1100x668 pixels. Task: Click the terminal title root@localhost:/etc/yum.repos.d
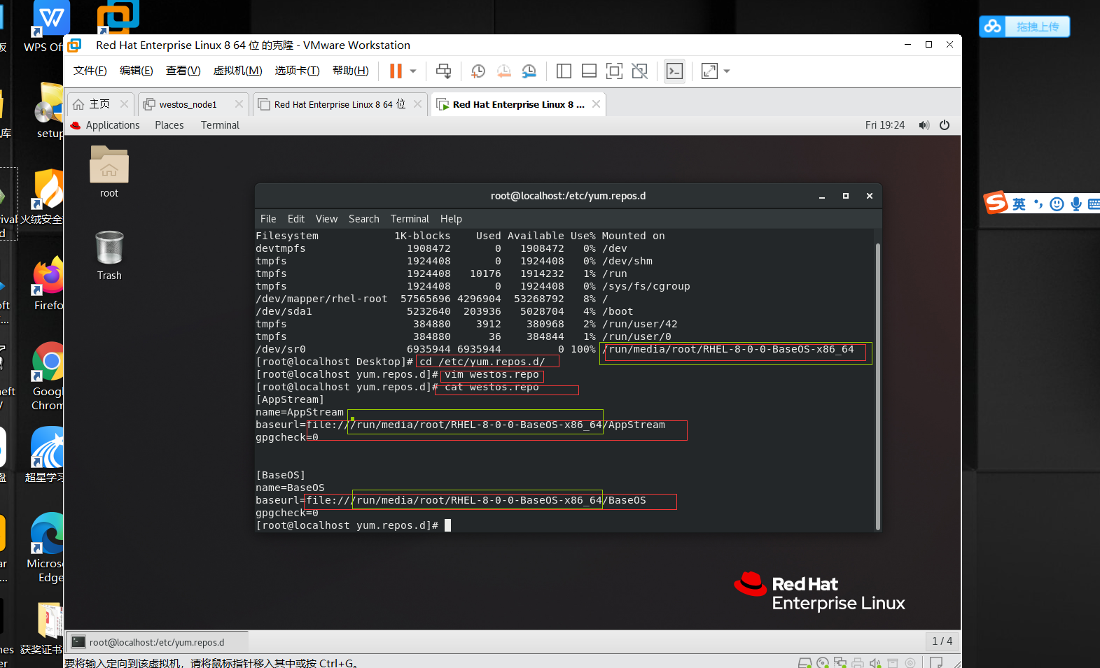pos(568,196)
